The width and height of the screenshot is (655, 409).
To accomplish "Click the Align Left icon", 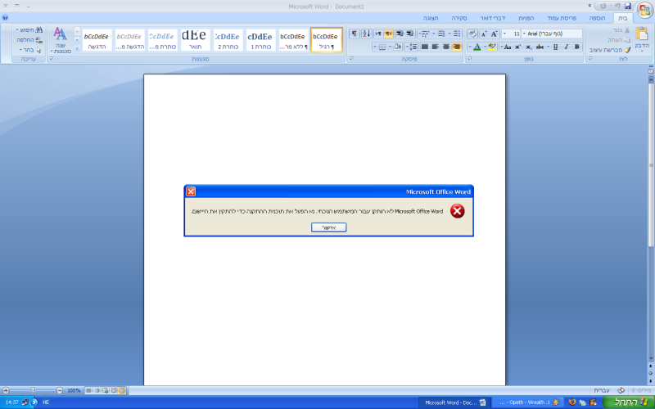I will (x=436, y=47).
